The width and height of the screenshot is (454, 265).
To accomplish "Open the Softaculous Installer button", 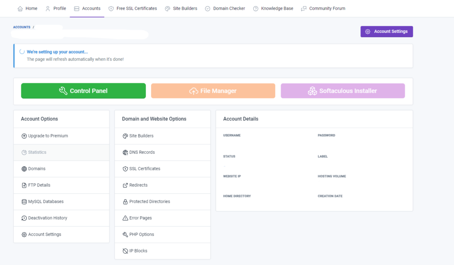I will coord(343,91).
